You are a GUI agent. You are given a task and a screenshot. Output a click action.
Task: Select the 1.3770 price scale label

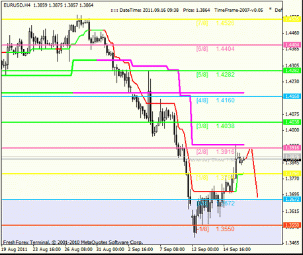(x=292, y=178)
